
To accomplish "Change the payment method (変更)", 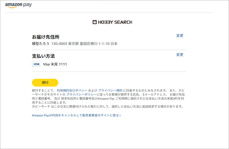I will [x=180, y=55].
